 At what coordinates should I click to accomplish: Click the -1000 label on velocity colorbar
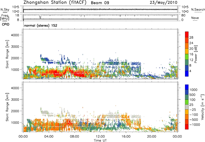pos(194,125)
